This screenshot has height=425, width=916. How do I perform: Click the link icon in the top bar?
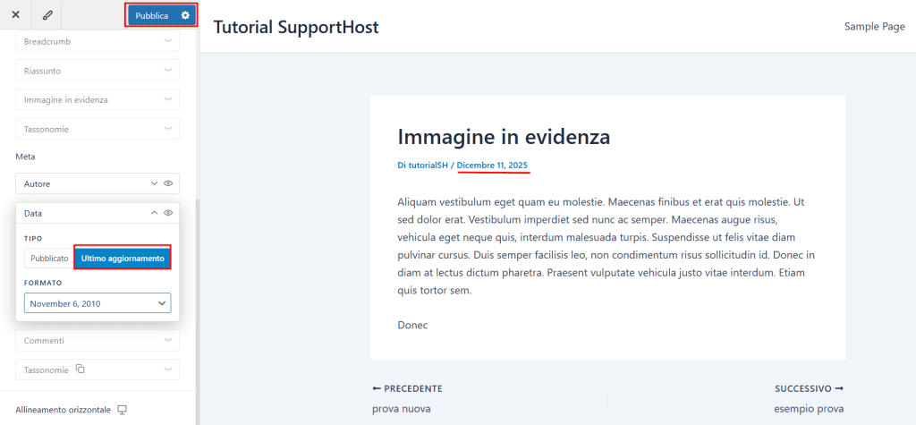coord(47,15)
